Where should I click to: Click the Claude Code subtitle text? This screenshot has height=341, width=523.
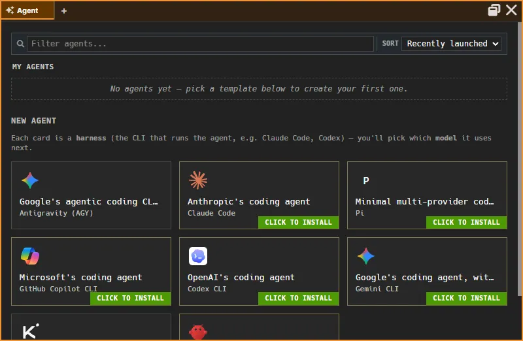pos(211,213)
